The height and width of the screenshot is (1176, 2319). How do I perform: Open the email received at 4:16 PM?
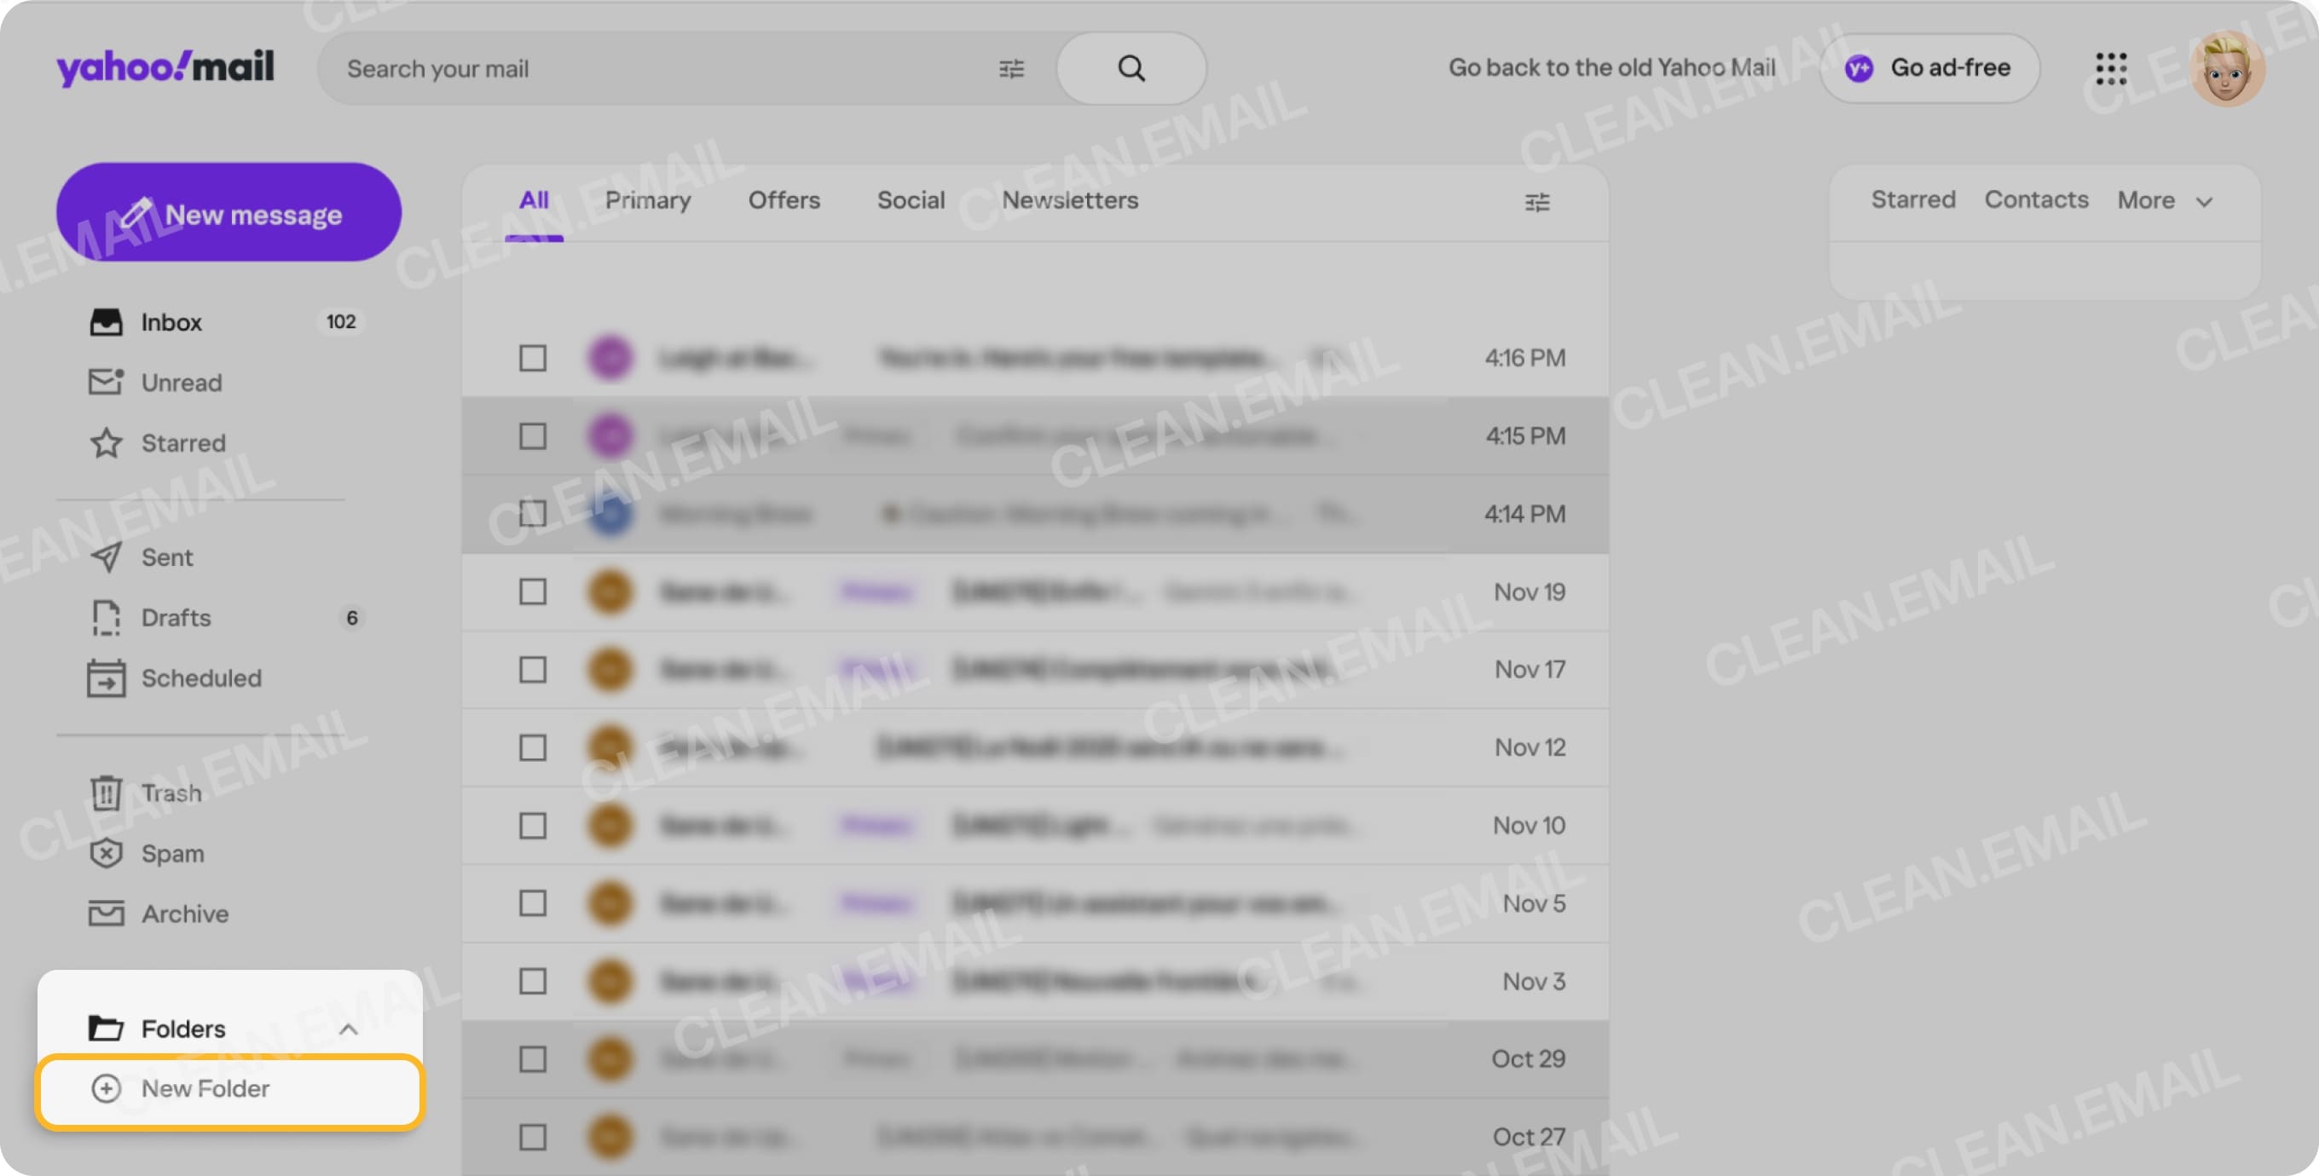pos(1035,358)
